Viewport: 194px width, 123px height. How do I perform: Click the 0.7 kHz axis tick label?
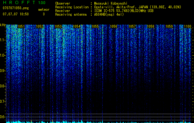point(3,101)
